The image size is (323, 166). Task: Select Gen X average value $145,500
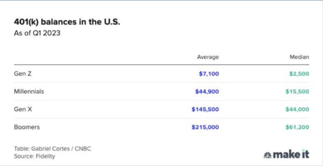(205, 110)
